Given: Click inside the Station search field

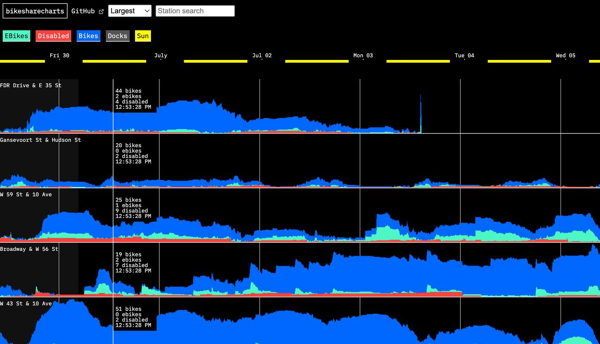Looking at the screenshot, I should click(x=195, y=10).
